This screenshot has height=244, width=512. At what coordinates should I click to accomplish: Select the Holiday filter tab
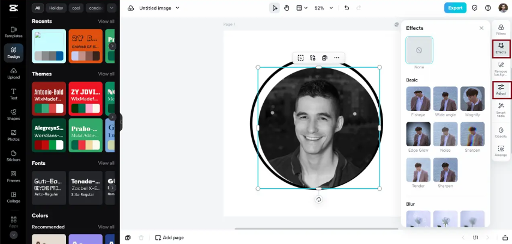click(56, 8)
